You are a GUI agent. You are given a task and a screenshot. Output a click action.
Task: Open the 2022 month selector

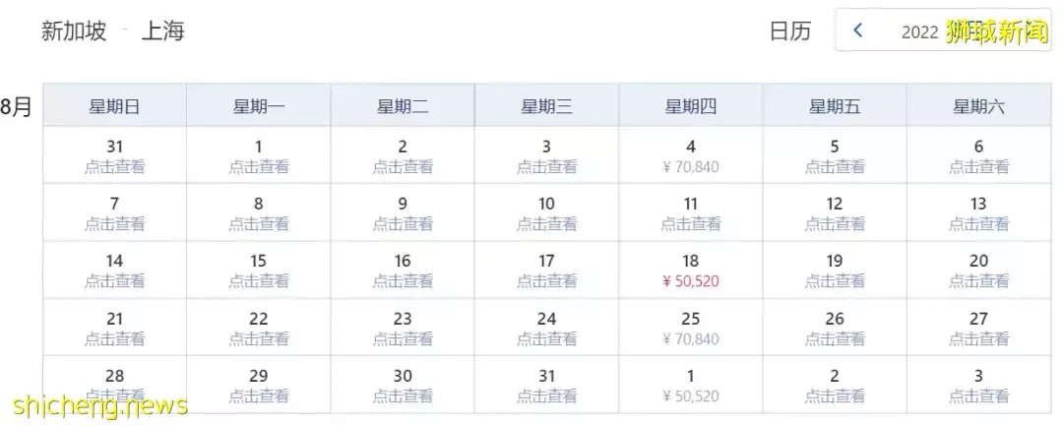tap(920, 31)
